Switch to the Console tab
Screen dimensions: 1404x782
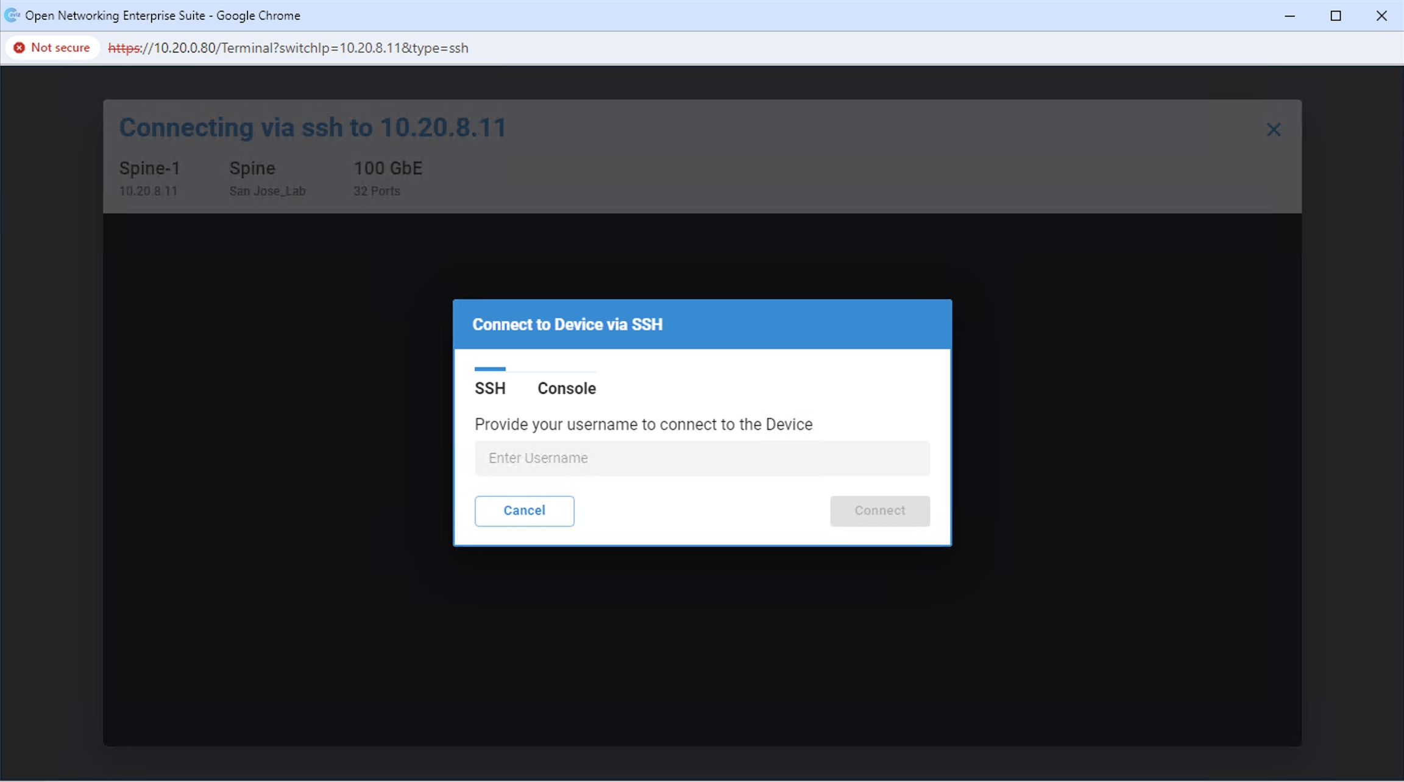pos(566,389)
